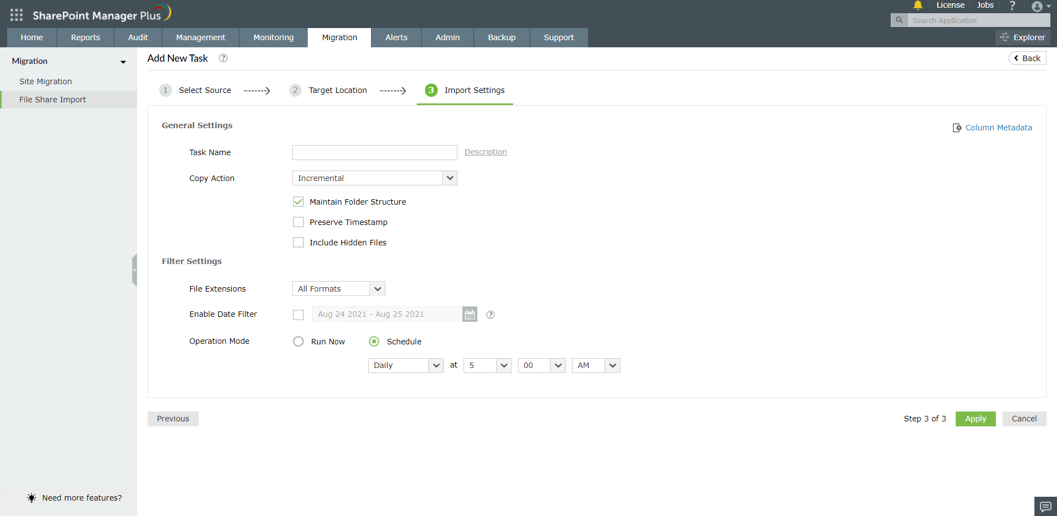Image resolution: width=1057 pixels, height=516 pixels.
Task: Open the AM/PM dropdown
Action: [x=596, y=365]
